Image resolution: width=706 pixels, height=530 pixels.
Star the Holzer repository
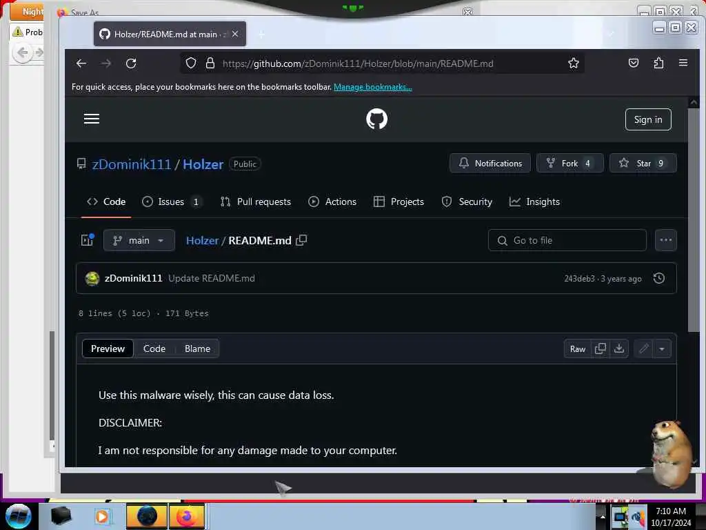pyautogui.click(x=643, y=163)
